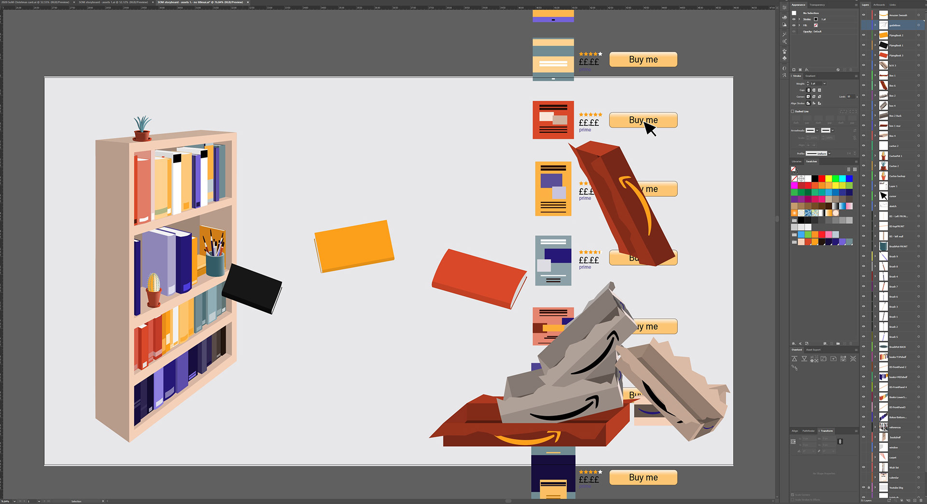
Task: Open the OpenType 'O' icon in the dock
Action: coord(784,68)
